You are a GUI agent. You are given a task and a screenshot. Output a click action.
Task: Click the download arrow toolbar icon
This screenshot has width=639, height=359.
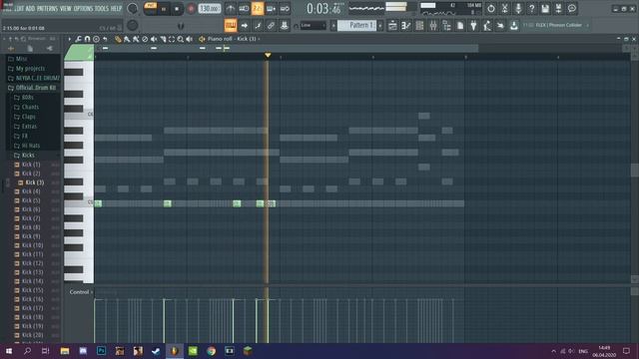coord(514,26)
